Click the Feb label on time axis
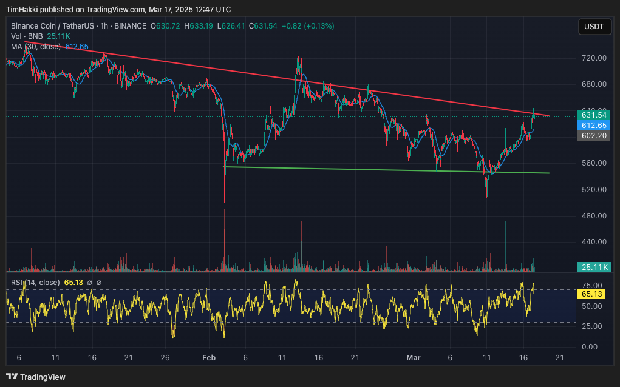 (208, 358)
